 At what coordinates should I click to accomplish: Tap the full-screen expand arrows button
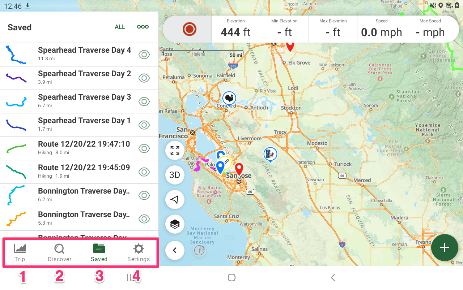pos(175,151)
